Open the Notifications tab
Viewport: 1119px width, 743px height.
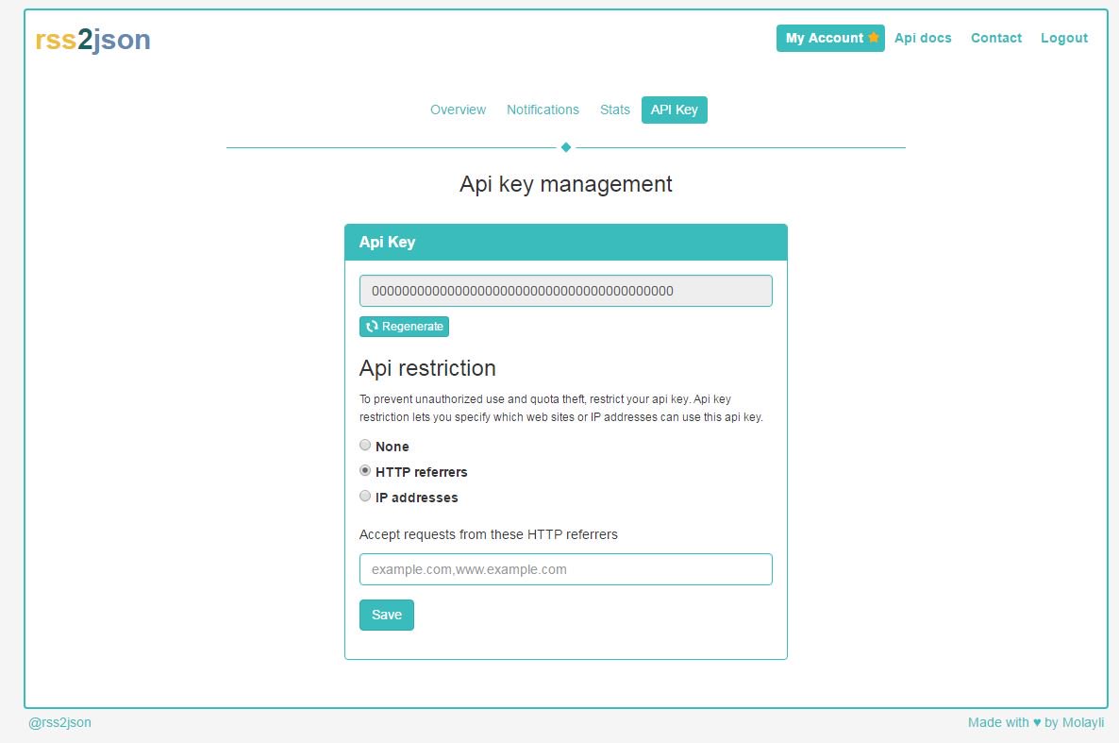click(543, 110)
